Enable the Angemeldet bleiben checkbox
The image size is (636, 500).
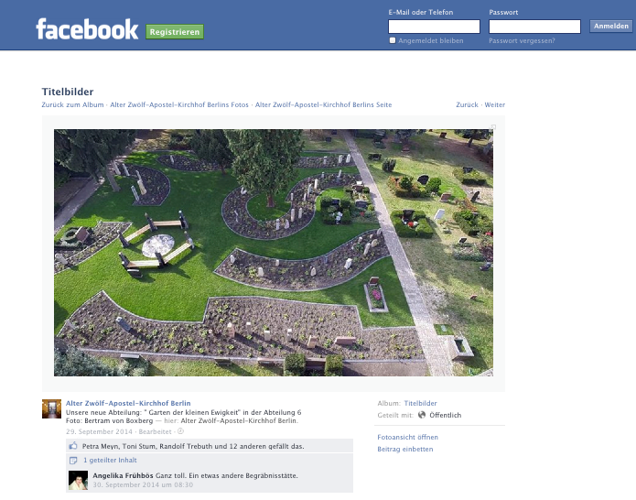[x=393, y=40]
